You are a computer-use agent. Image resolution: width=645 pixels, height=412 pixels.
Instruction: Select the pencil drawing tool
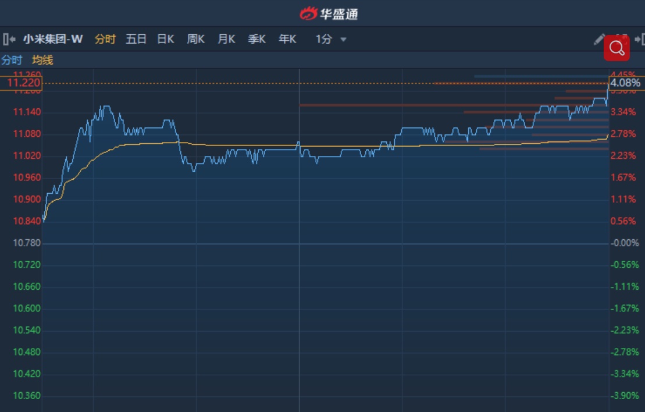point(599,40)
